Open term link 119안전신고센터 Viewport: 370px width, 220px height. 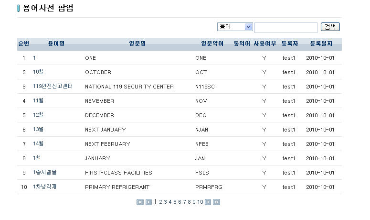(x=53, y=87)
